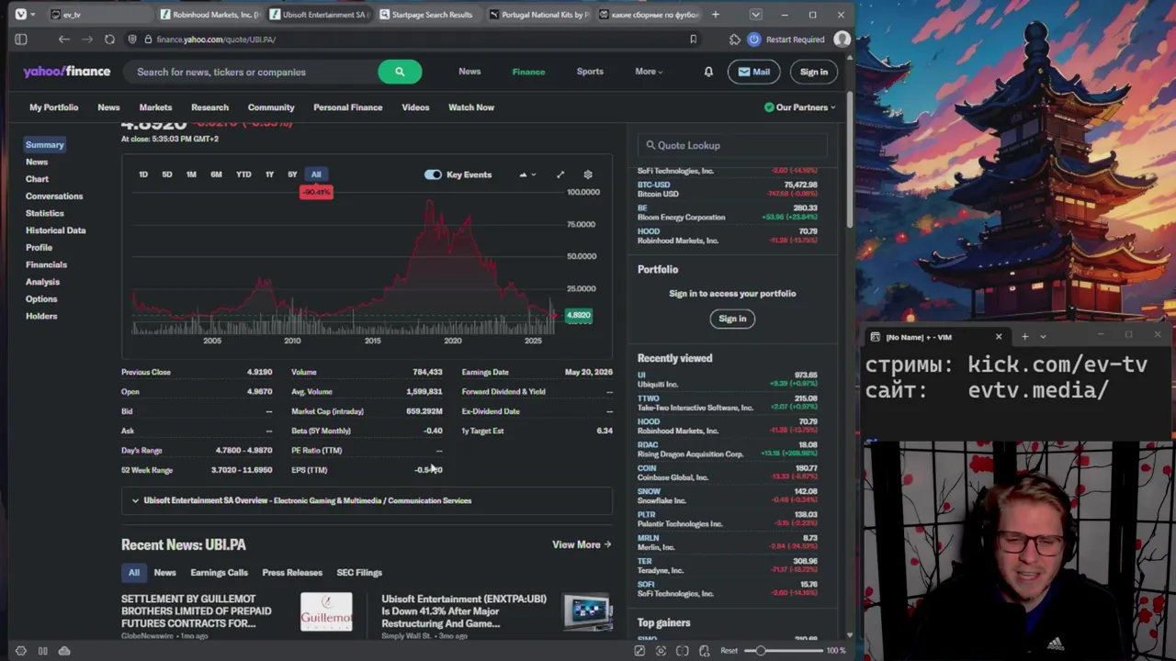Open the browser profile avatar

[842, 39]
